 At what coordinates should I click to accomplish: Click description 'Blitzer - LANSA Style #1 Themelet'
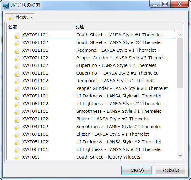pos(112,134)
